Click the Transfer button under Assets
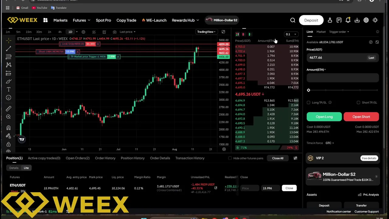Image resolution: width=389 pixels, height=219 pixels. (361, 206)
